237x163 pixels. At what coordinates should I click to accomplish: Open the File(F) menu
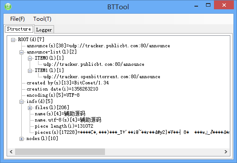[17, 19]
